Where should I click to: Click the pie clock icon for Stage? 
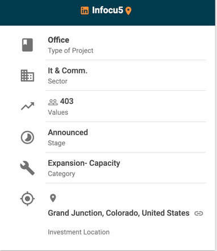pyautogui.click(x=27, y=137)
